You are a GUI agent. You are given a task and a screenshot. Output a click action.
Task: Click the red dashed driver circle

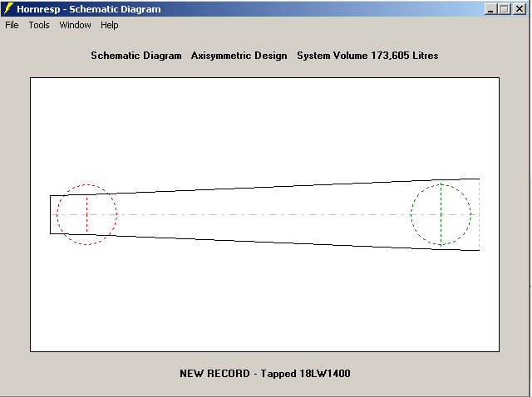86,214
